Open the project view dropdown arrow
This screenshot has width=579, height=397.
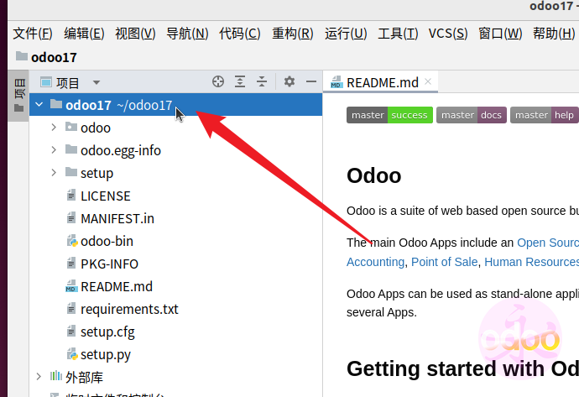[x=96, y=82]
